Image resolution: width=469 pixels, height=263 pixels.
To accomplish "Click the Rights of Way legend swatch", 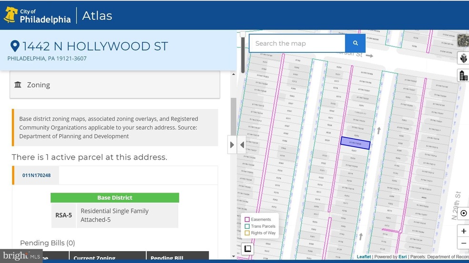I will point(247,233).
